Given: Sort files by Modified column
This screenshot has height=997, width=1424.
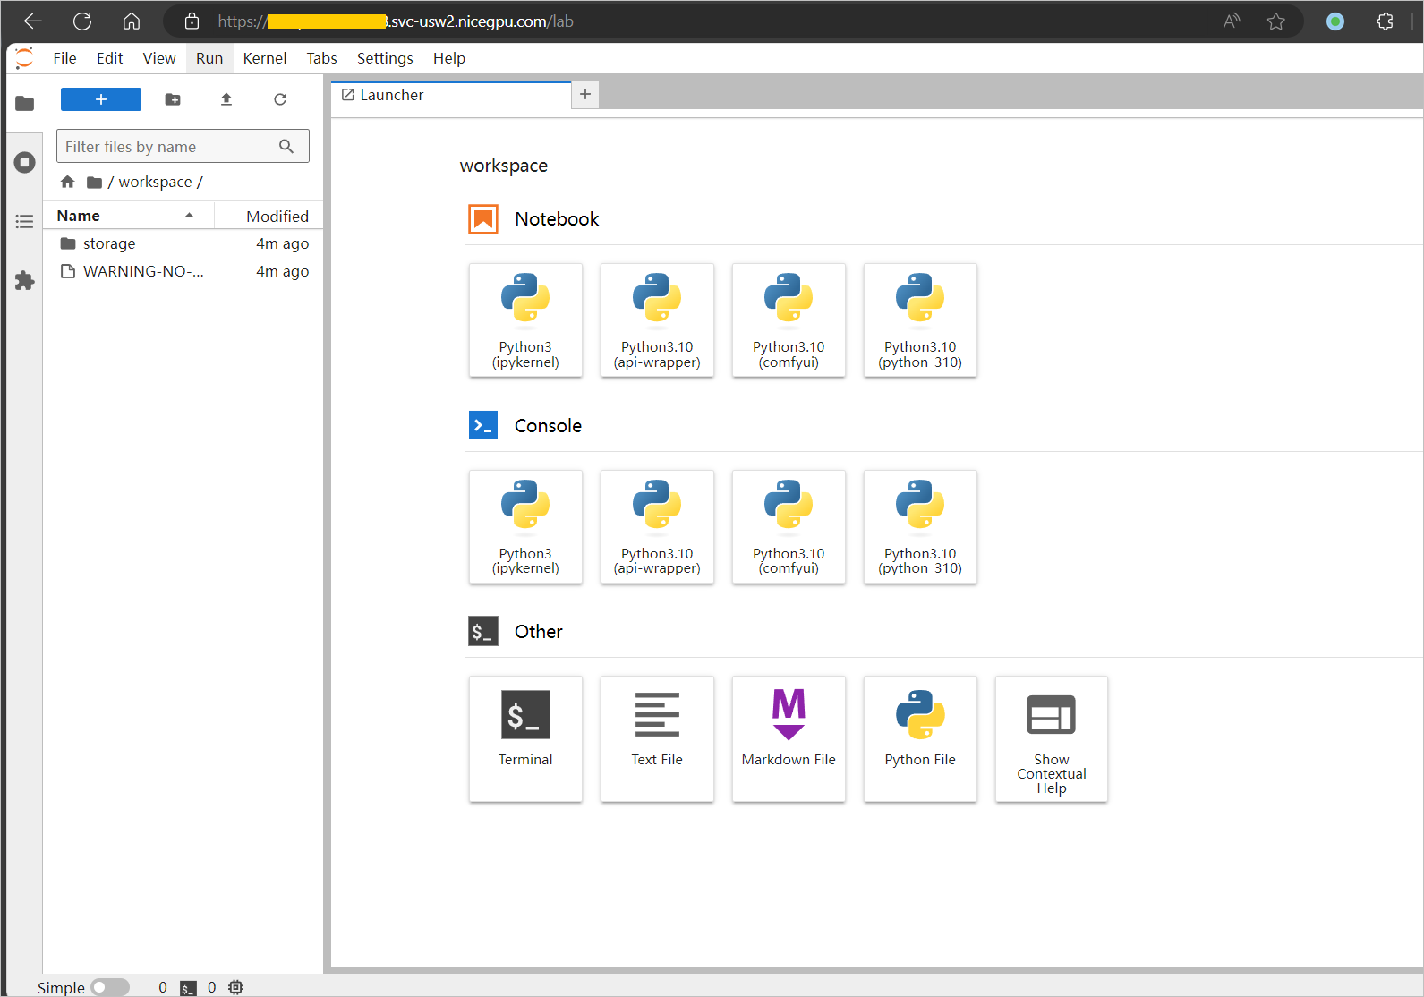Looking at the screenshot, I should pyautogui.click(x=277, y=217).
